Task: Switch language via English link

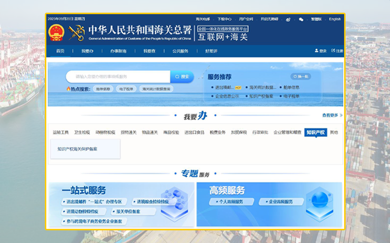Action: click(335, 19)
